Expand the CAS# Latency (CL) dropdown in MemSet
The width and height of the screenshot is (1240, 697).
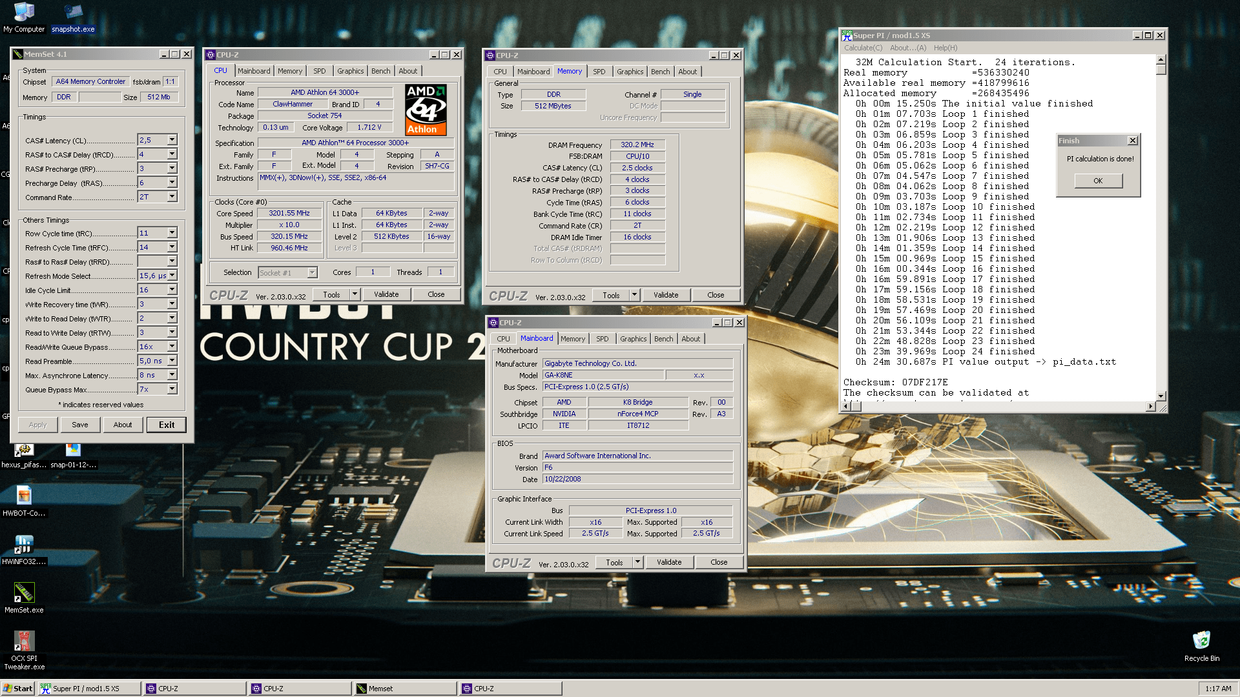[172, 140]
